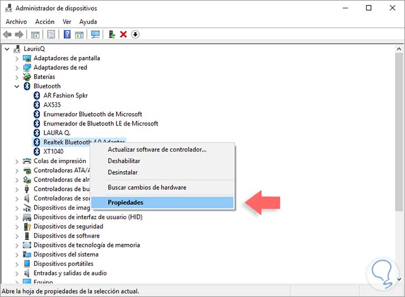Click the Entradas y salidas de audio icon

coord(26,273)
